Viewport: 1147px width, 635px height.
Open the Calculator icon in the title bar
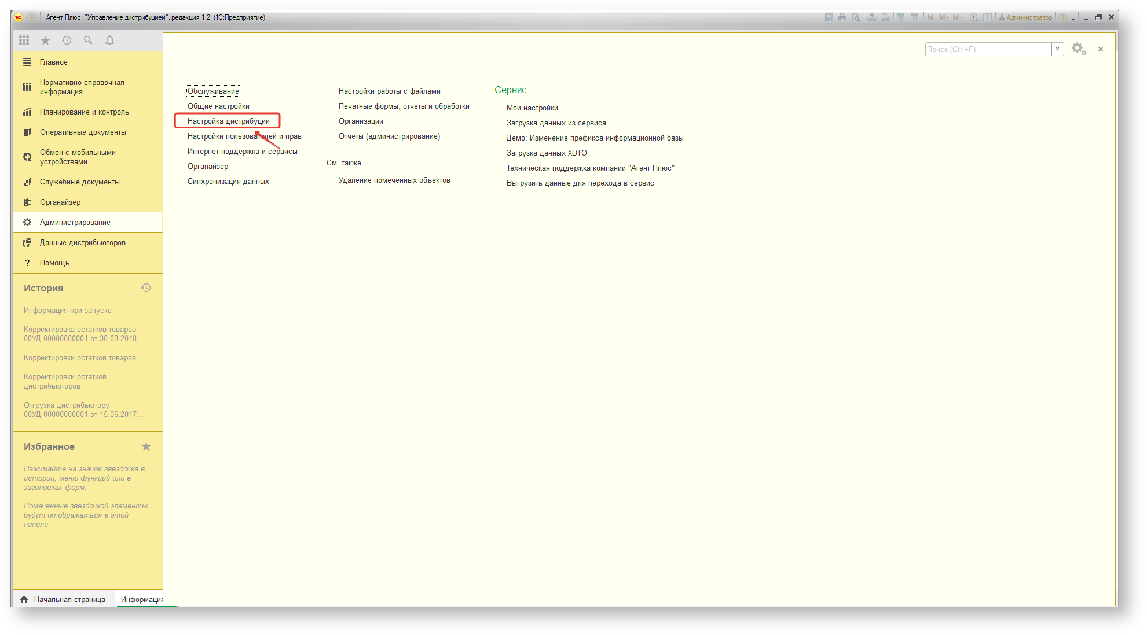(x=900, y=17)
